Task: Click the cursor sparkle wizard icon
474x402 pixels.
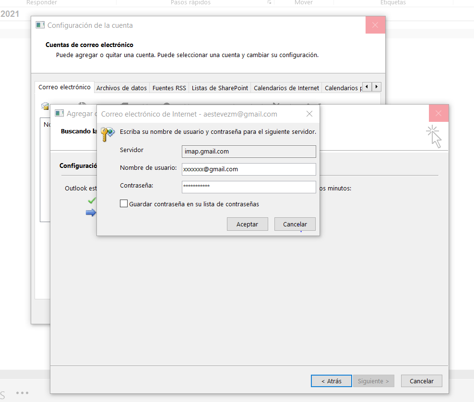Action: pyautogui.click(x=434, y=136)
